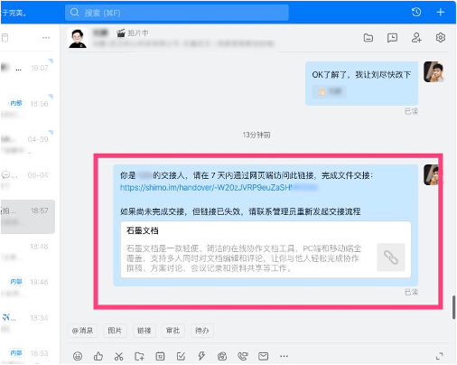Click the thumbs-up like icon
The image size is (457, 365).
pyautogui.click(x=98, y=356)
